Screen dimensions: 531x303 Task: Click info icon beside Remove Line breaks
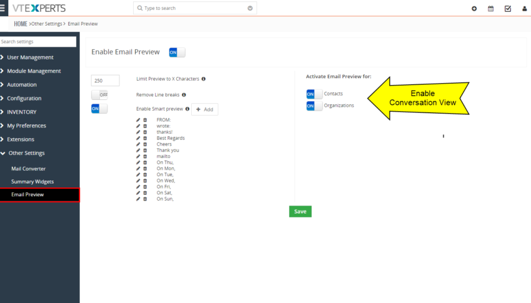click(x=184, y=95)
